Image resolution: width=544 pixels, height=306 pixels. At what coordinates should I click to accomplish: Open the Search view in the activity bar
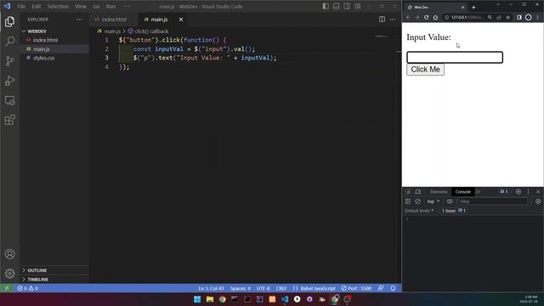click(9, 42)
